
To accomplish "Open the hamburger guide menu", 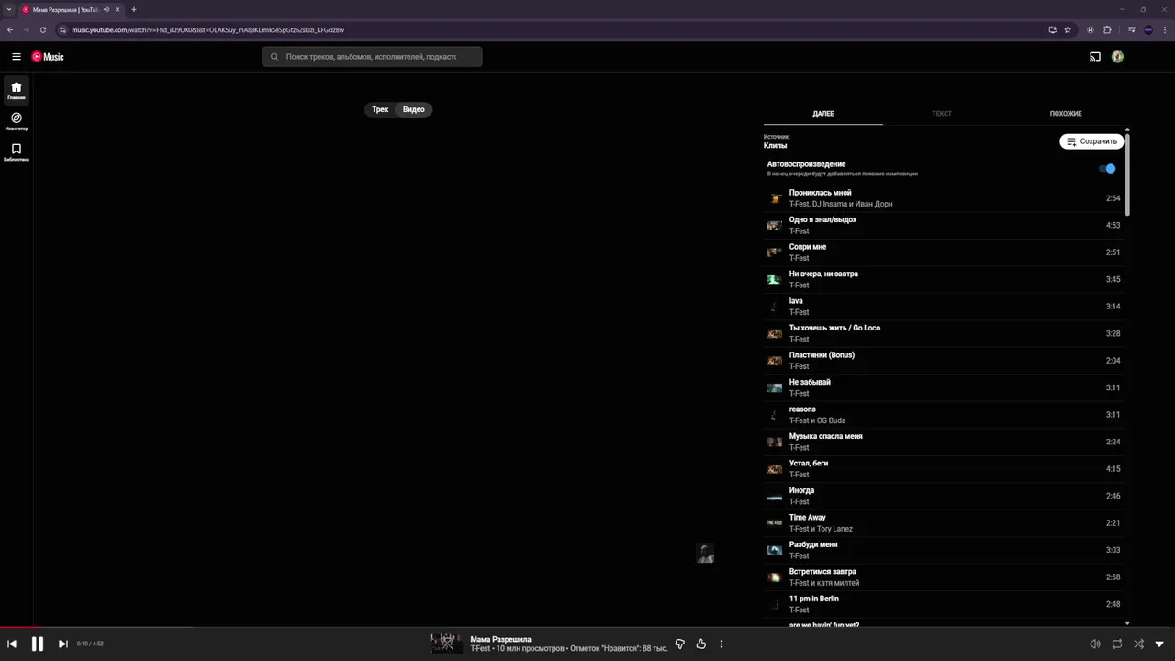I will point(17,57).
